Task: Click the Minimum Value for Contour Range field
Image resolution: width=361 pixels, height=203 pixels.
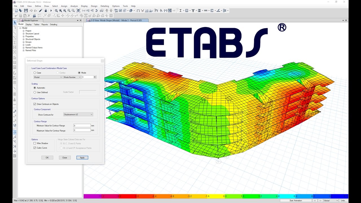Action: click(x=82, y=126)
